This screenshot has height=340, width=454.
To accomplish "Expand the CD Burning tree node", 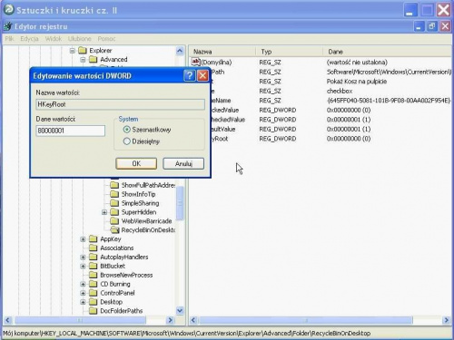I will (83, 284).
